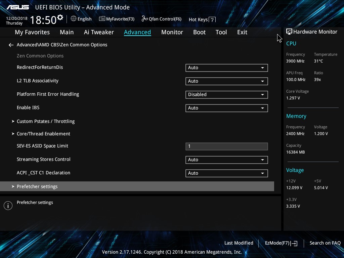Click the +5V value 5.014 V
The image size is (344, 258).
point(321,188)
